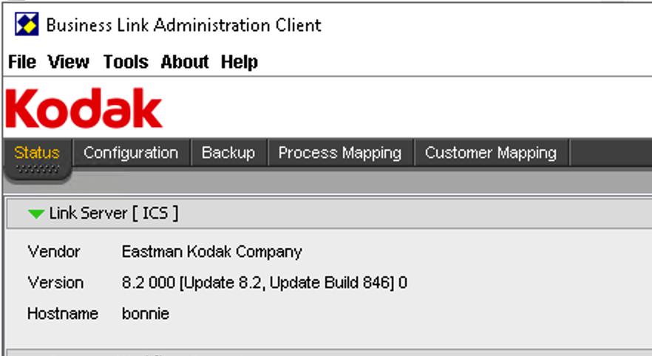Viewport: 652px width, 356px height.
Task: Open the Tools menu
Action: tap(126, 62)
